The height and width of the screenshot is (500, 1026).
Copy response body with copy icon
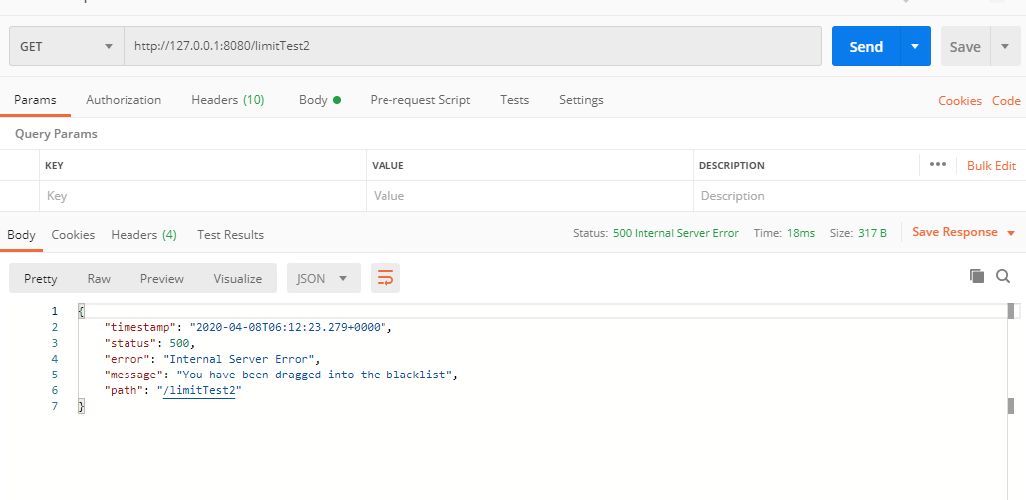[977, 276]
